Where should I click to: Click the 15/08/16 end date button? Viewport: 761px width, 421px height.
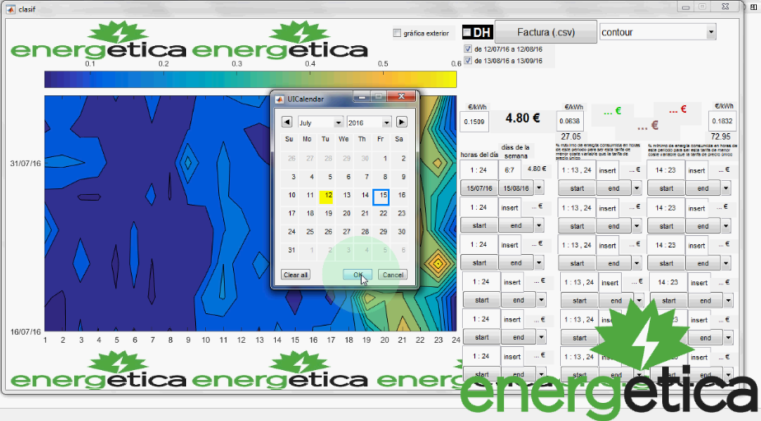pos(516,188)
